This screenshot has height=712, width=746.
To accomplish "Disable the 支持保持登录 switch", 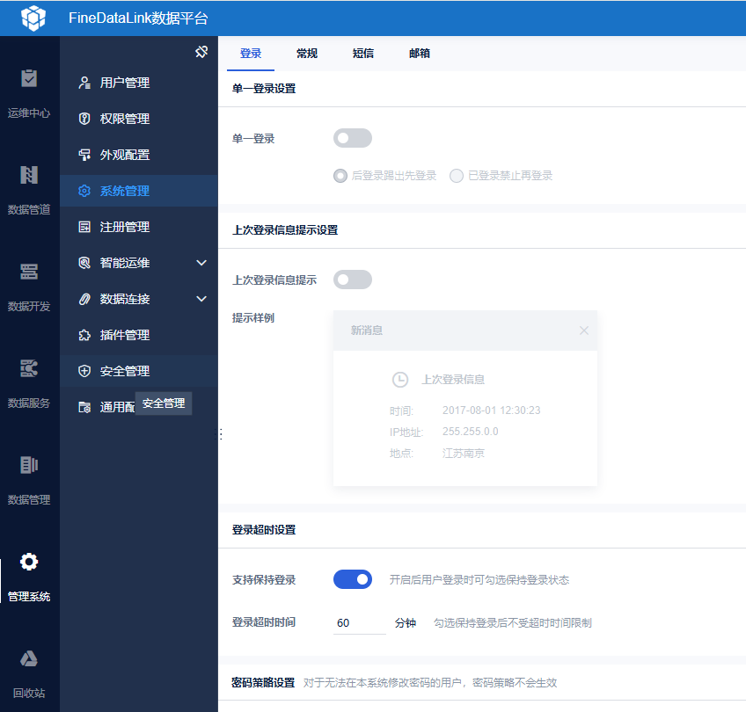I will (353, 579).
